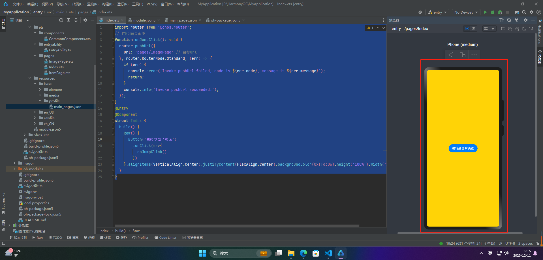Refresh the previewer with the reload icon
Image resolution: width=543 pixels, height=260 pixels.
(509, 20)
